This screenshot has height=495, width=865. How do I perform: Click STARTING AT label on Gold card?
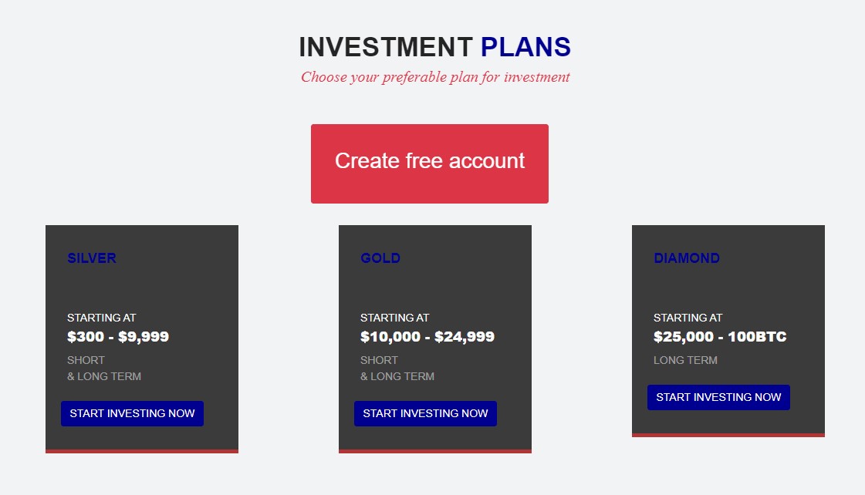point(395,318)
